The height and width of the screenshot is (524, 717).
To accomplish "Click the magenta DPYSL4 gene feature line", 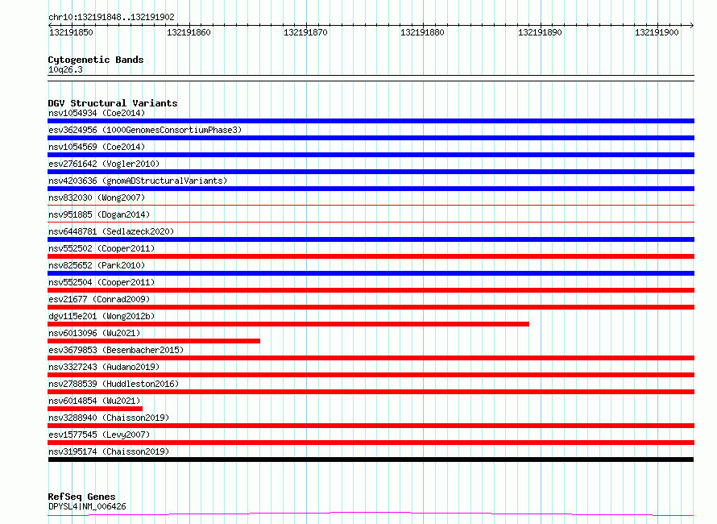I will tap(371, 514).
